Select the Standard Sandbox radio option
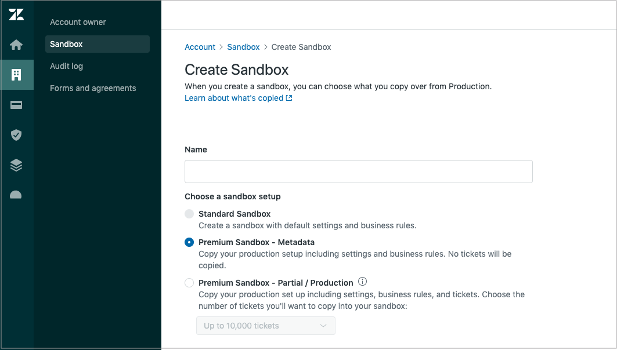 click(189, 214)
